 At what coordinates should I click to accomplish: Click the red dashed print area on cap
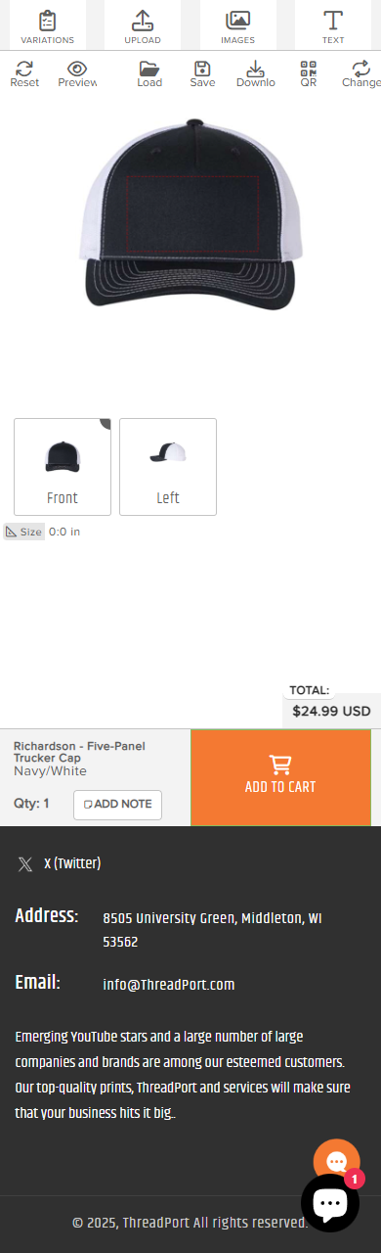pyautogui.click(x=192, y=214)
